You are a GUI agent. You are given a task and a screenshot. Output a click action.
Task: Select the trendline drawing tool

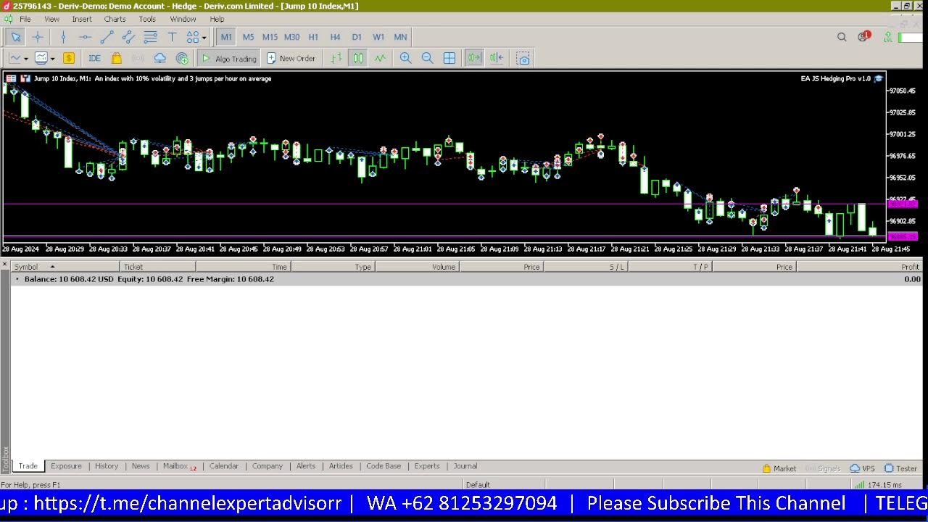click(x=107, y=37)
